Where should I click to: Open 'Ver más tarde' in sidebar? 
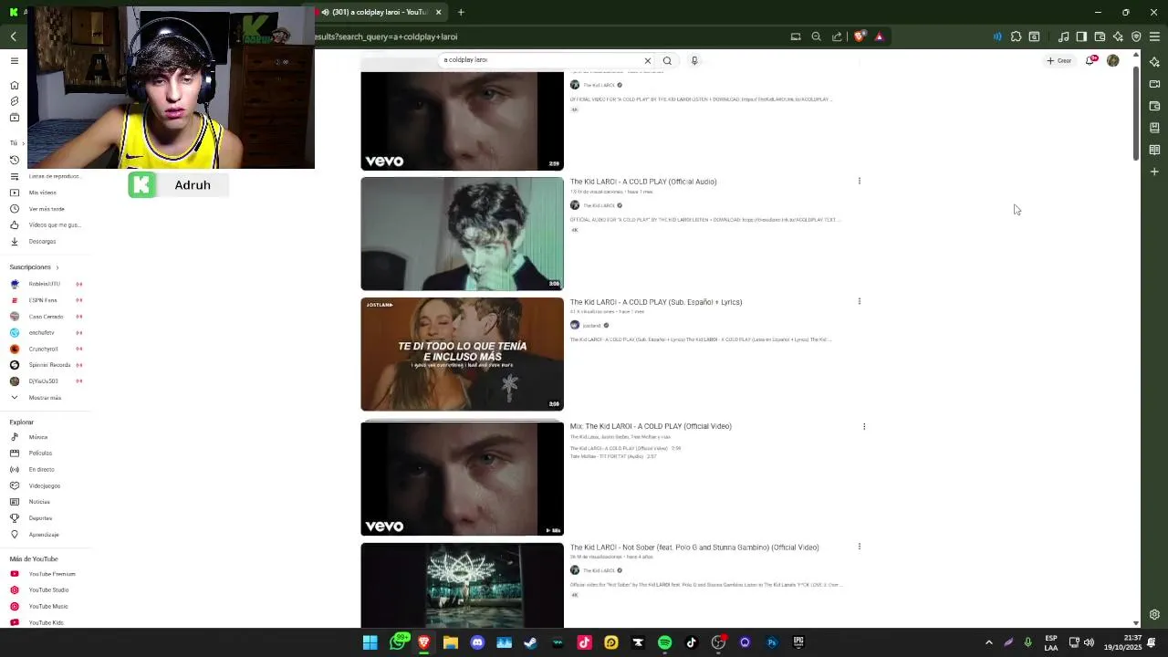45,209
